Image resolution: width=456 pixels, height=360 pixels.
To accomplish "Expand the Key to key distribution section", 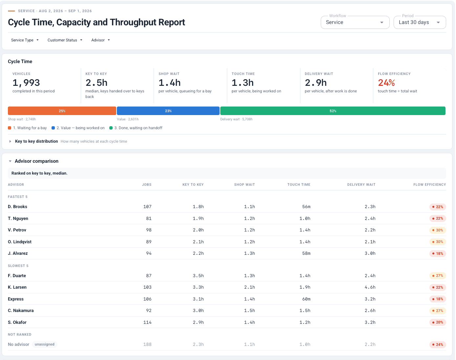I will coord(36,141).
